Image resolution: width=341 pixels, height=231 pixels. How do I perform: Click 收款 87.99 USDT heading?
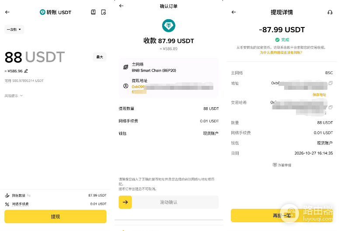coord(169,41)
